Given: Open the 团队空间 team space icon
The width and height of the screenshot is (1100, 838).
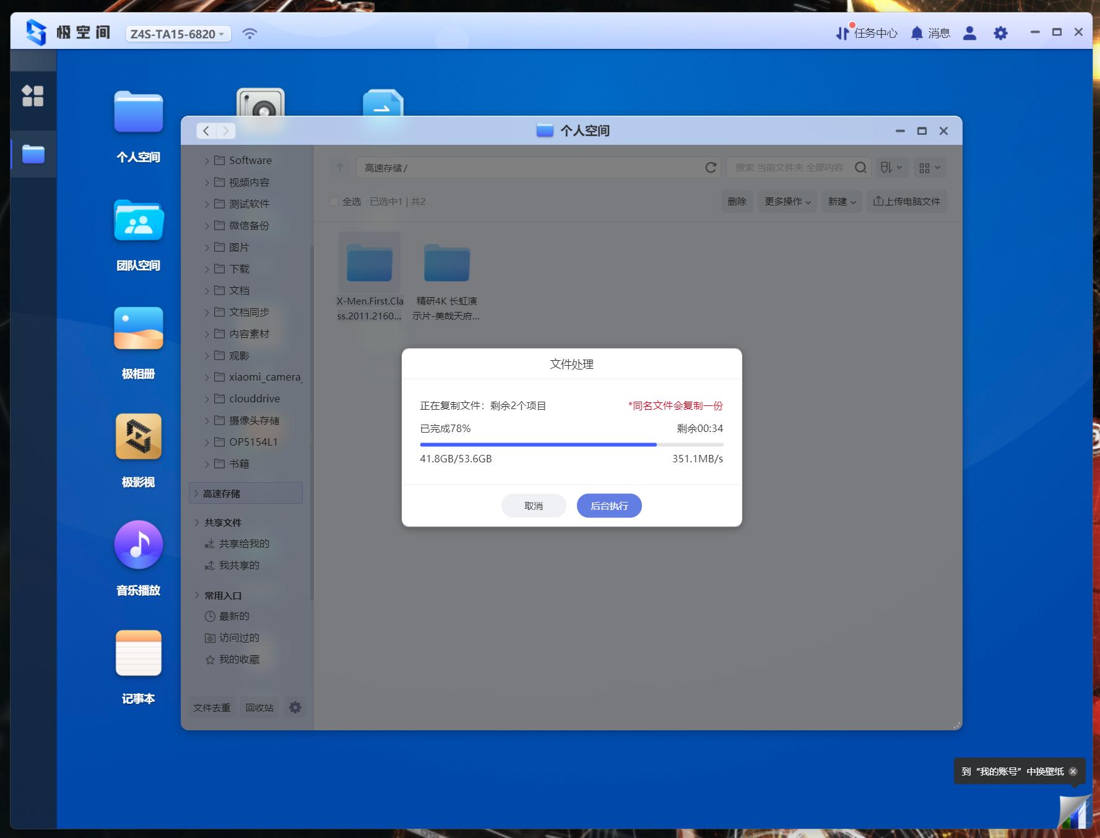Looking at the screenshot, I should [138, 221].
